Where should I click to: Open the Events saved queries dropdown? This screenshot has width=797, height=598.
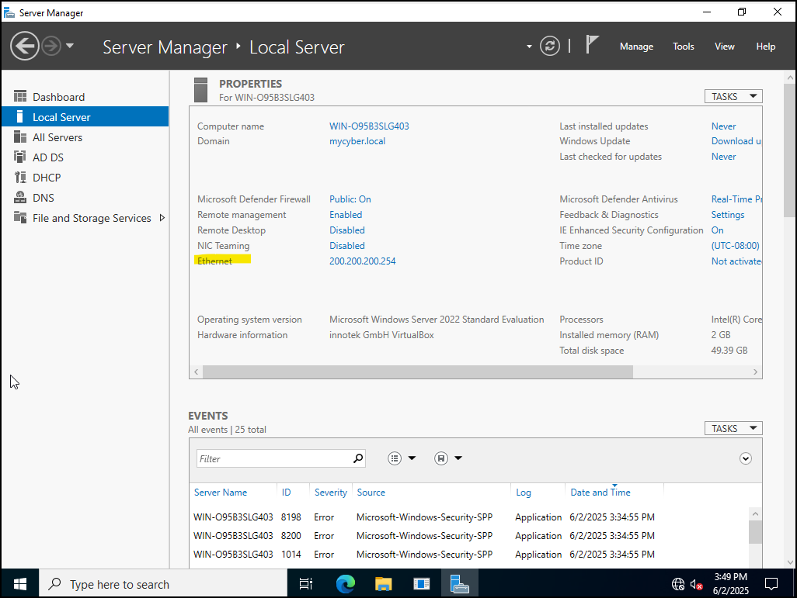pyautogui.click(x=448, y=458)
